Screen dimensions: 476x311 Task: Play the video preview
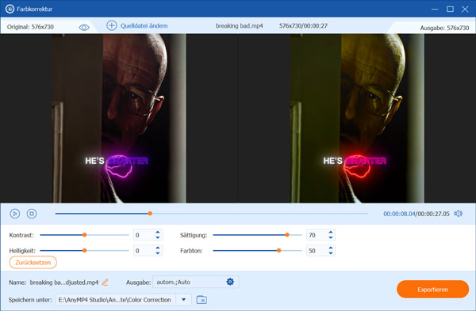tap(15, 214)
